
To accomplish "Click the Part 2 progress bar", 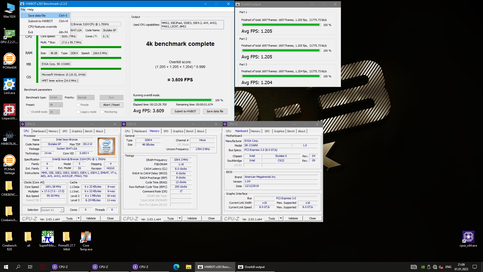I will click(281, 50).
